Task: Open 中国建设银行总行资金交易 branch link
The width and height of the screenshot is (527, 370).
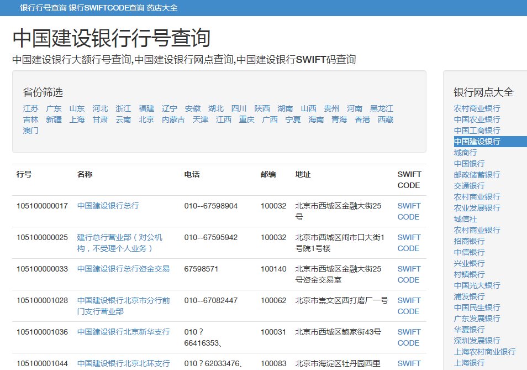Action: point(123,269)
